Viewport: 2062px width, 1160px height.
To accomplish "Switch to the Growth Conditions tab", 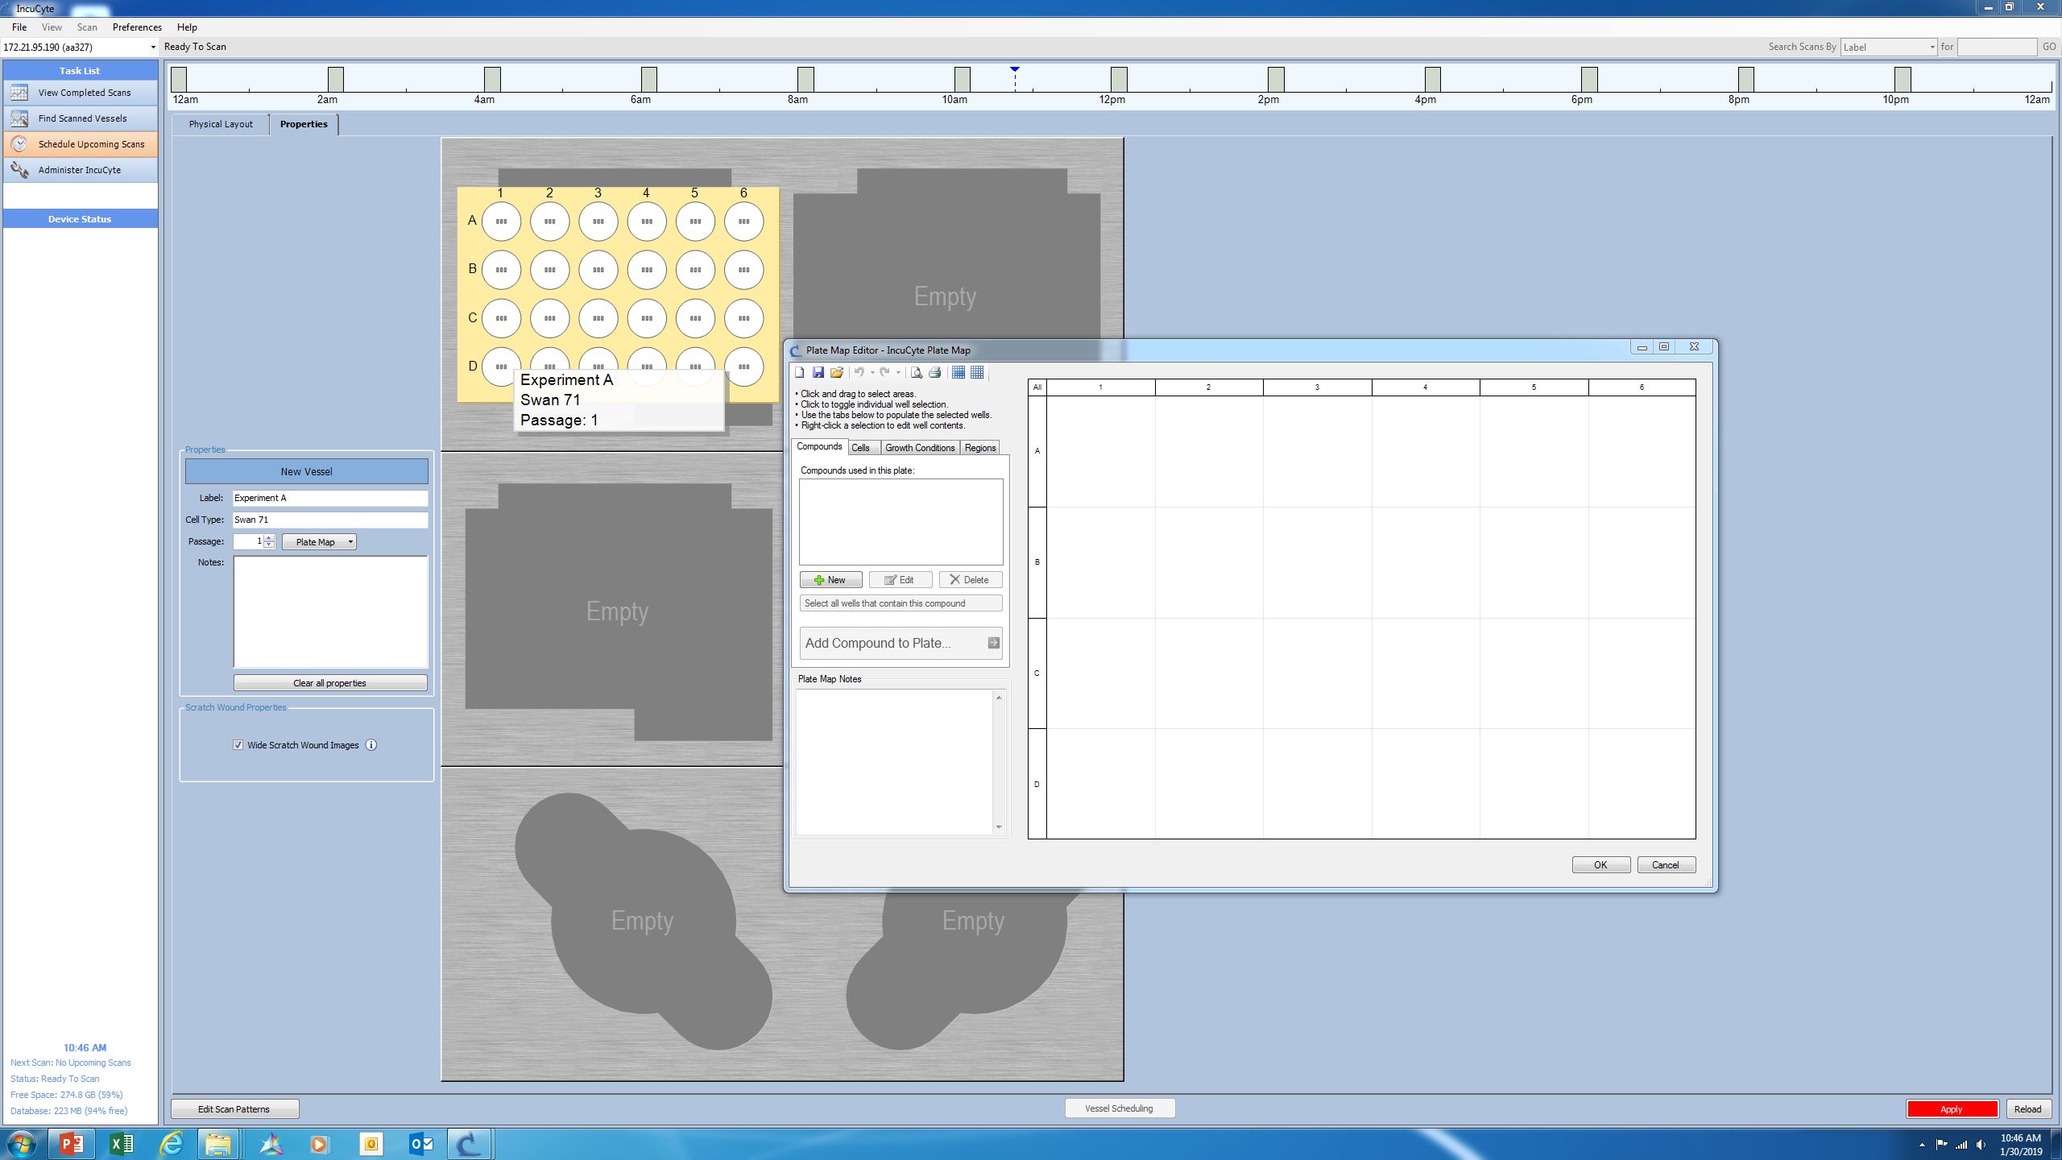I will click(x=919, y=448).
